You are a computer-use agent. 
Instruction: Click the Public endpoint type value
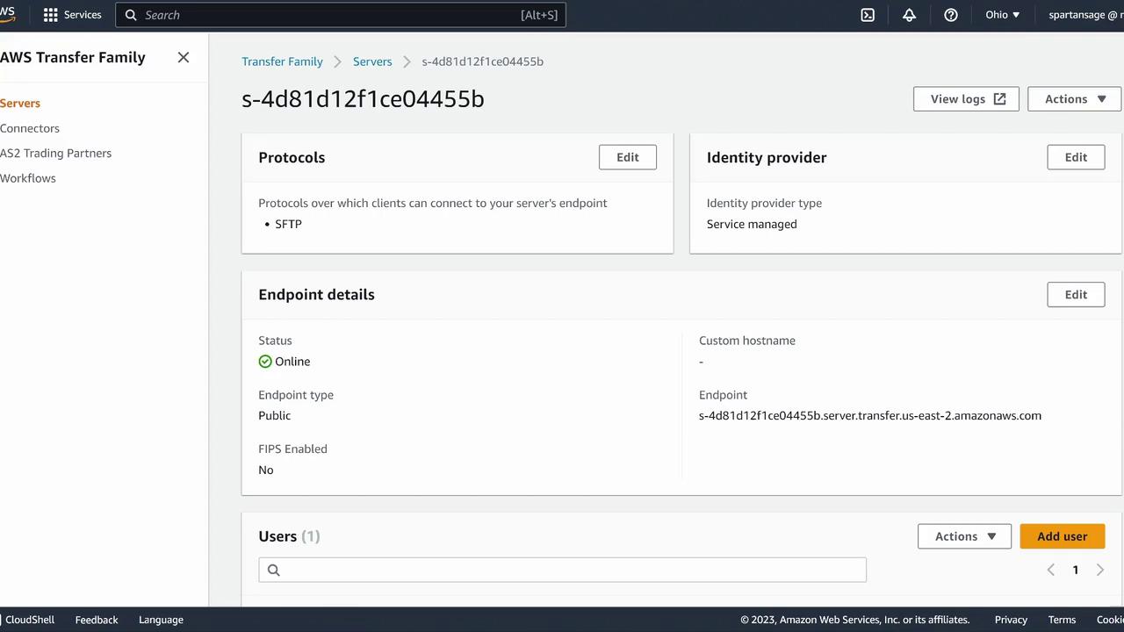click(274, 416)
